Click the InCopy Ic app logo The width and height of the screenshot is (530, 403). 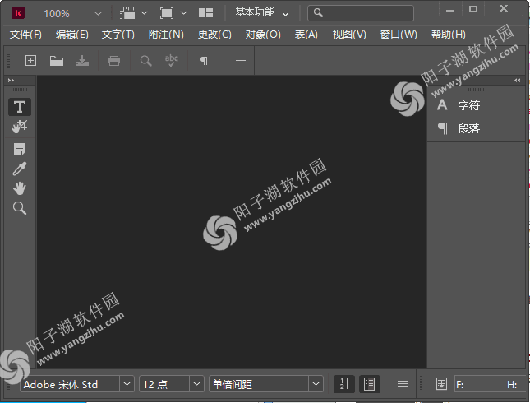coord(18,13)
